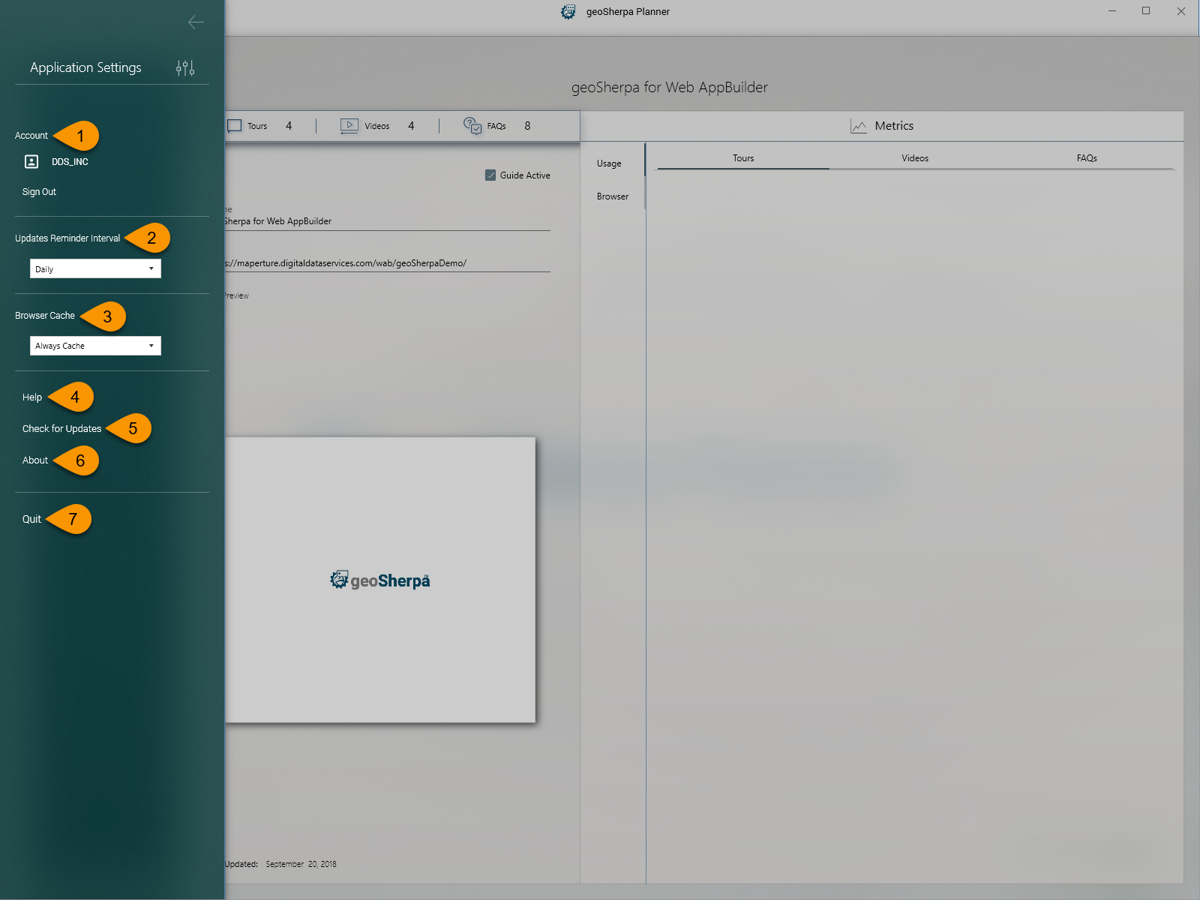Switch to the Videos metrics tab

pos(915,158)
